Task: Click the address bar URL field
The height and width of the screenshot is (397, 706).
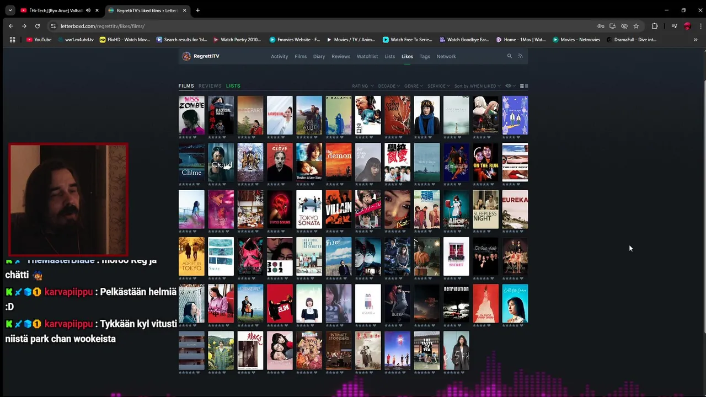Action: [325, 26]
